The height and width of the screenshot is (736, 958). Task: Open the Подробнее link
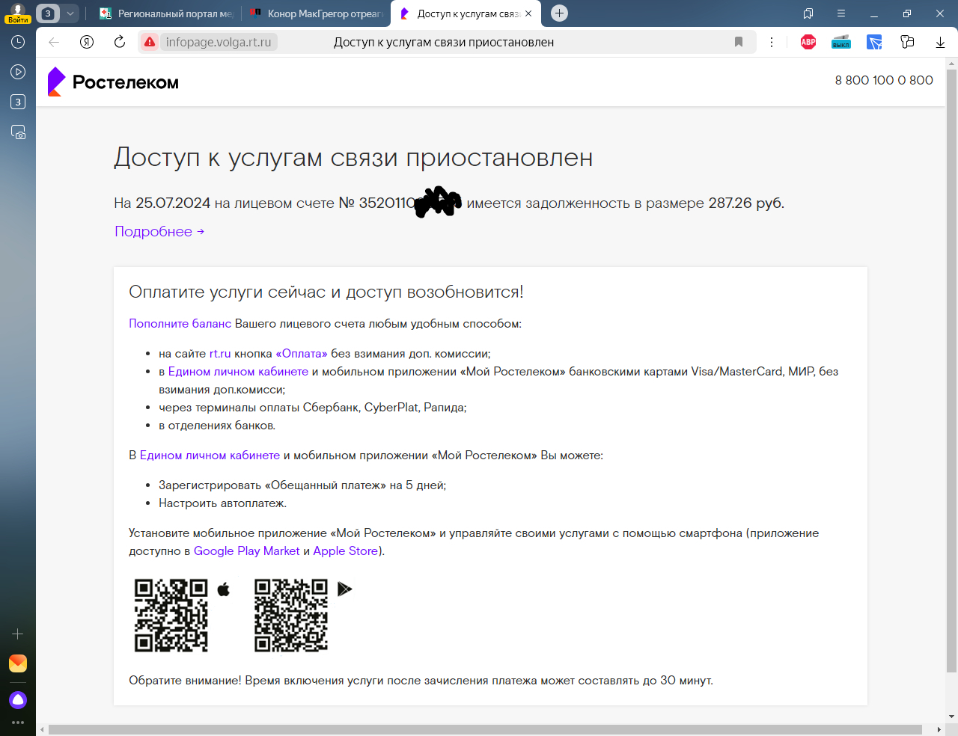coord(159,231)
